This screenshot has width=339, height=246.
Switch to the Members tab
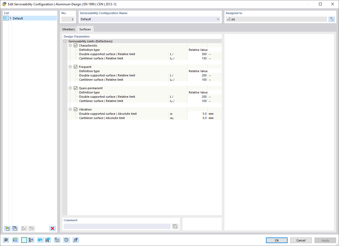[x=68, y=29]
